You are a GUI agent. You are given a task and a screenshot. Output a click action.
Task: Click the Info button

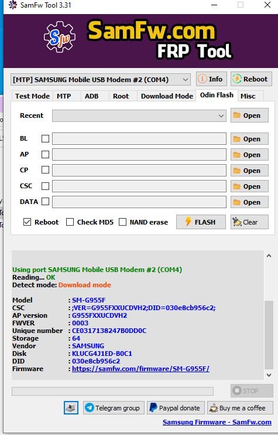(211, 79)
